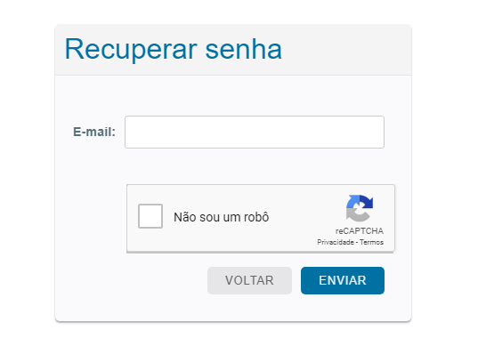This screenshot has width=486, height=354.
Task: Open the Privacidade link in reCAPTCHA
Action: point(336,242)
